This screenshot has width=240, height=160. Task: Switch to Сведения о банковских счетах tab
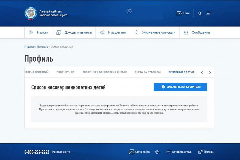point(105,72)
